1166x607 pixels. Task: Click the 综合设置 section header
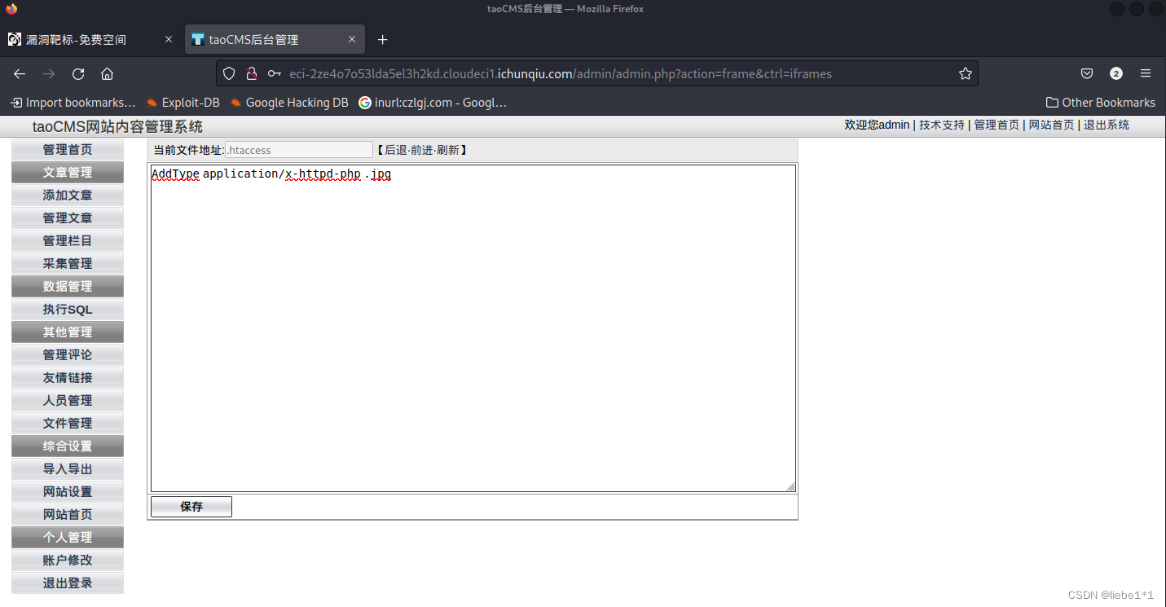tap(68, 446)
